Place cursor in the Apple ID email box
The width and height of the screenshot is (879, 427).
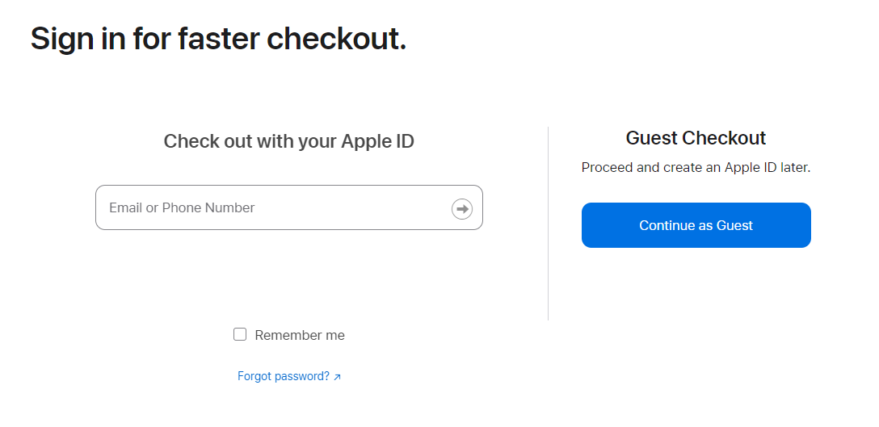[275, 207]
